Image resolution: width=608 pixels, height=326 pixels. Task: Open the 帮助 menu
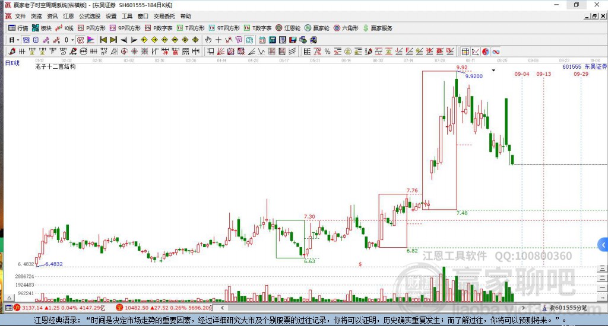(185, 16)
